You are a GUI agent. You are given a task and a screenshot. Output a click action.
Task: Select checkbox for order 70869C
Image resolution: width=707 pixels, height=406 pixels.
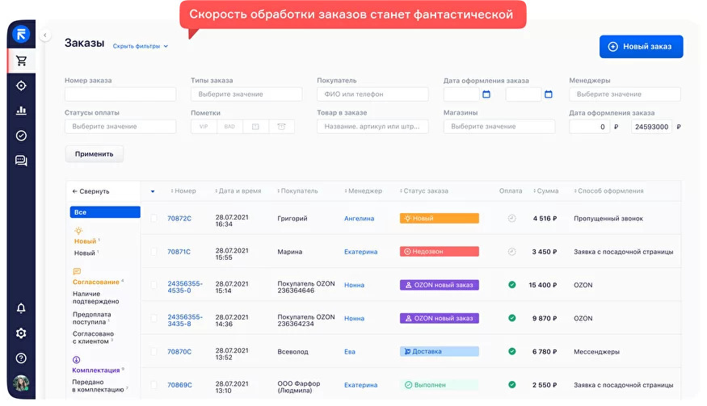[154, 385]
